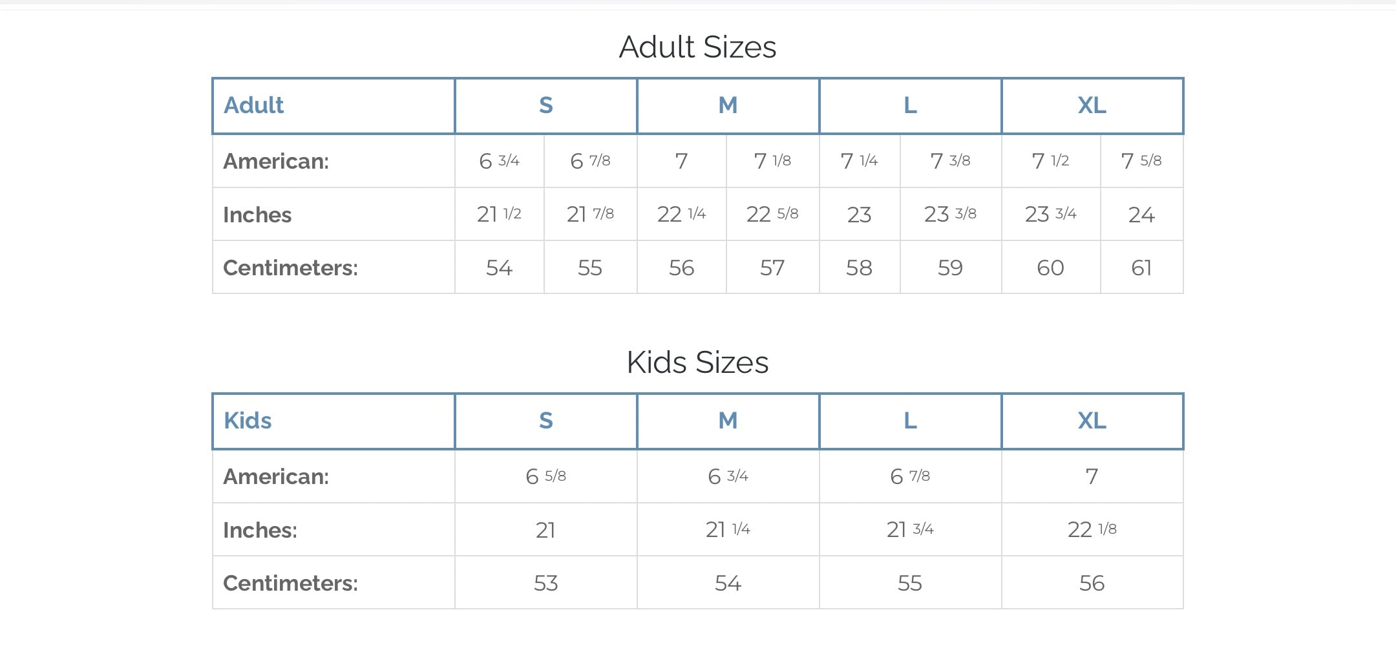
Task: Click the adult 24 inches cell
Action: pyautogui.click(x=1141, y=214)
